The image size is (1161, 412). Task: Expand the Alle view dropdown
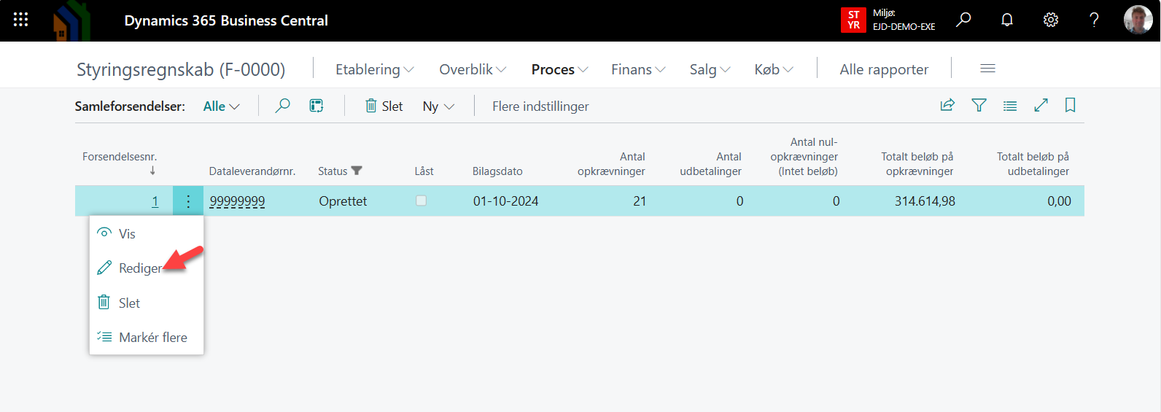pyautogui.click(x=221, y=106)
